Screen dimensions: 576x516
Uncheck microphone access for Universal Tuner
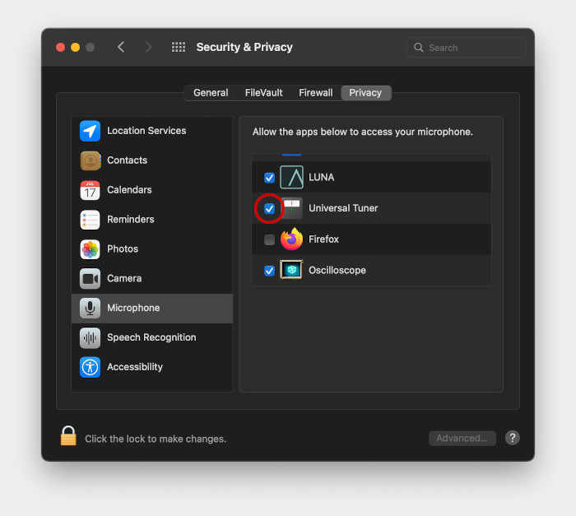tap(269, 209)
